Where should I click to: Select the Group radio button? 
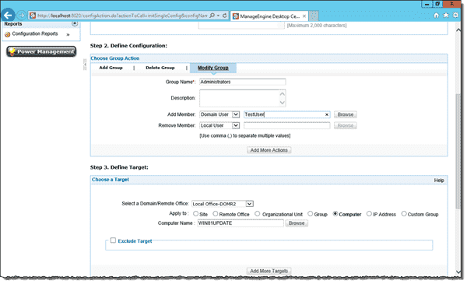pos(310,214)
